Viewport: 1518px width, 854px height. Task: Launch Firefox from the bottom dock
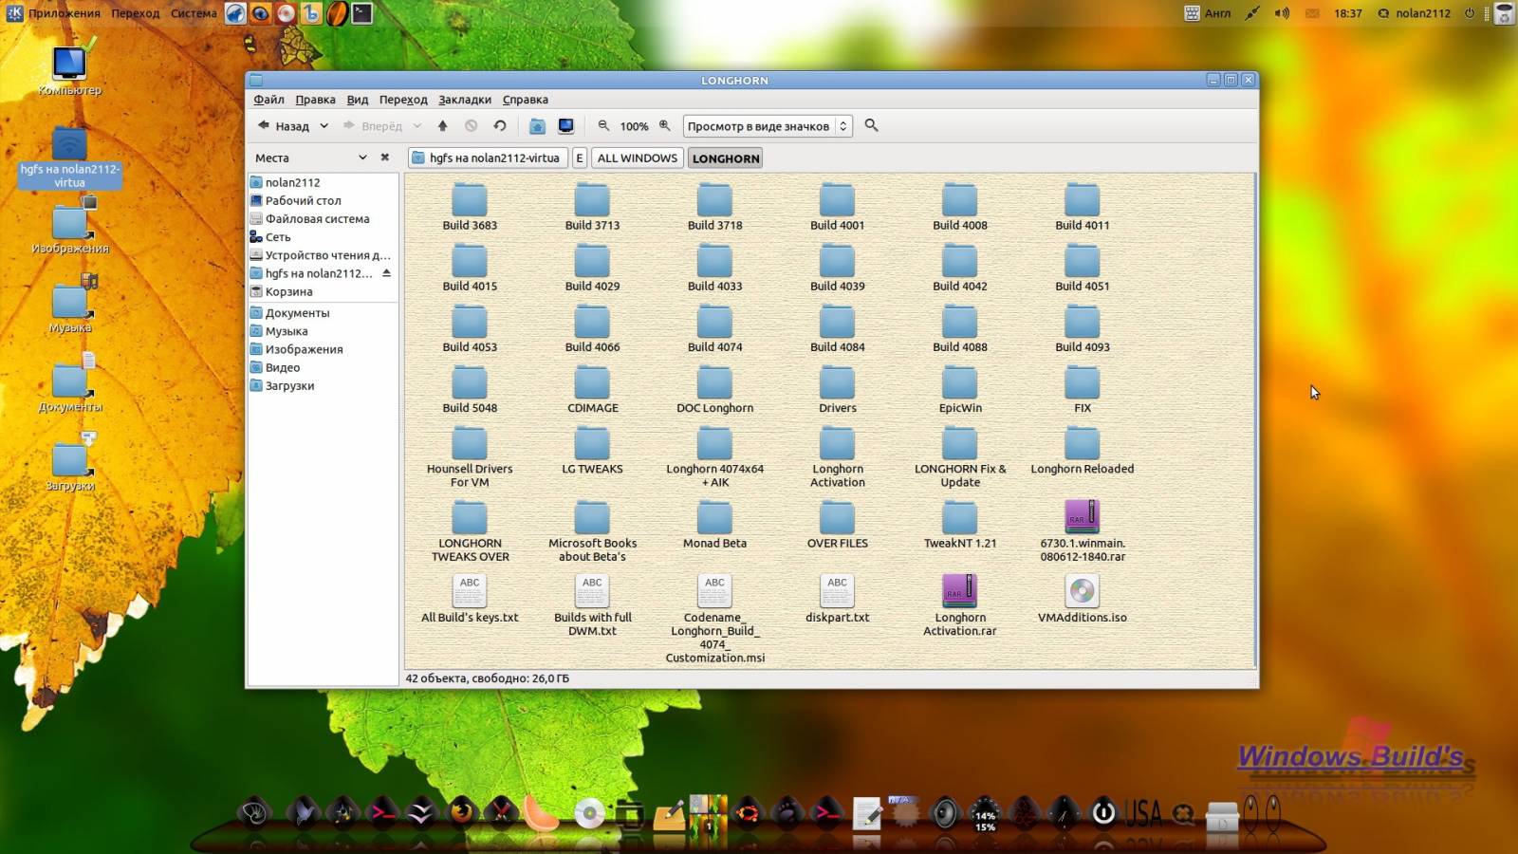461,813
